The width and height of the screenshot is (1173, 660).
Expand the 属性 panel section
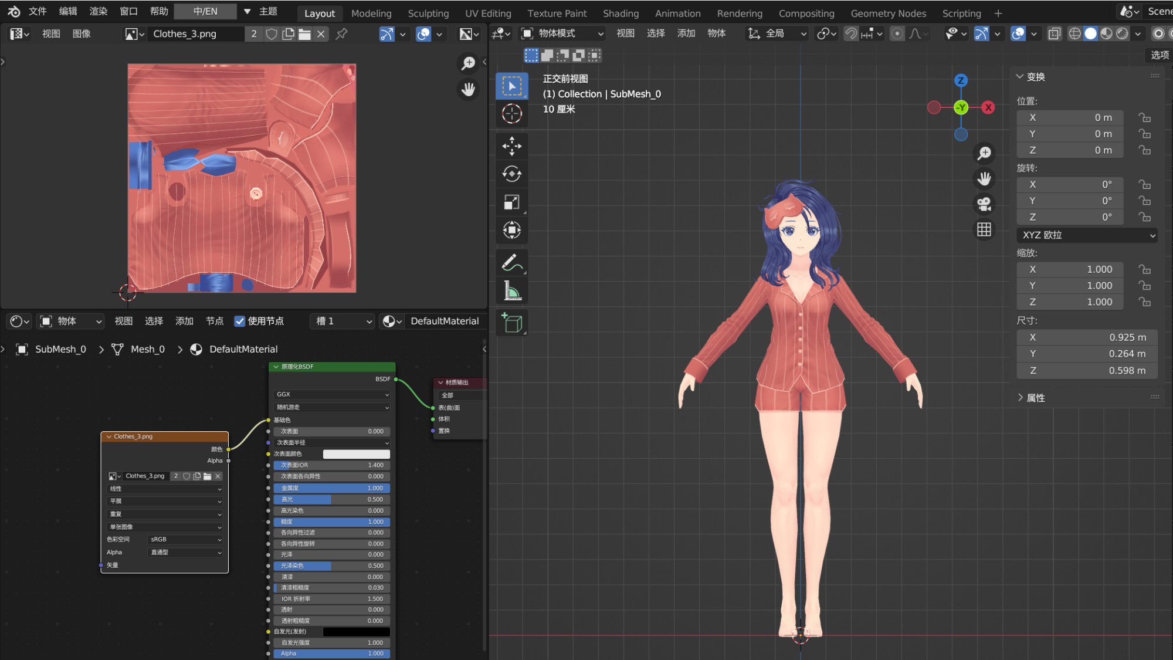pos(1035,398)
